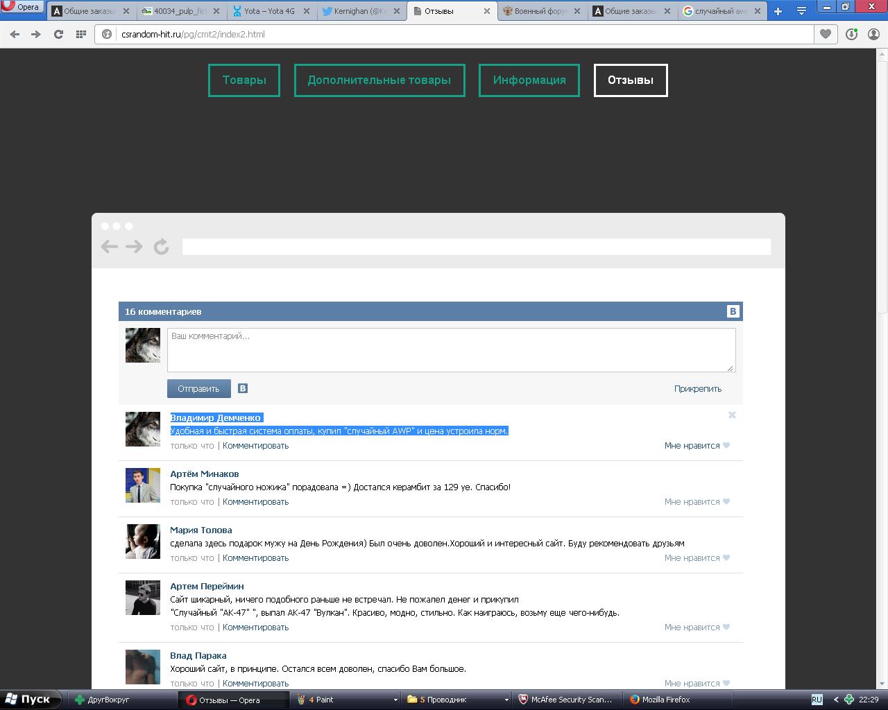
Task: Send the comment with Отправить
Action: [198, 388]
